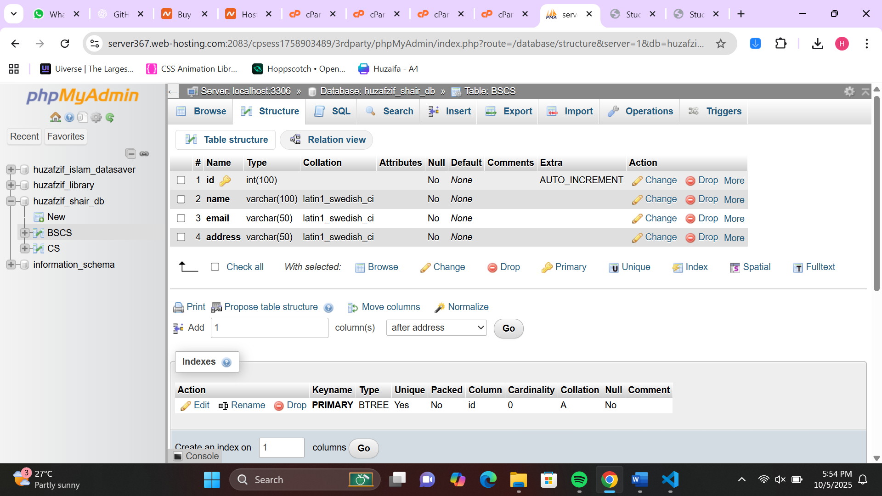Click the Unlink from main panel icon
The image size is (882, 496).
tap(144, 153)
